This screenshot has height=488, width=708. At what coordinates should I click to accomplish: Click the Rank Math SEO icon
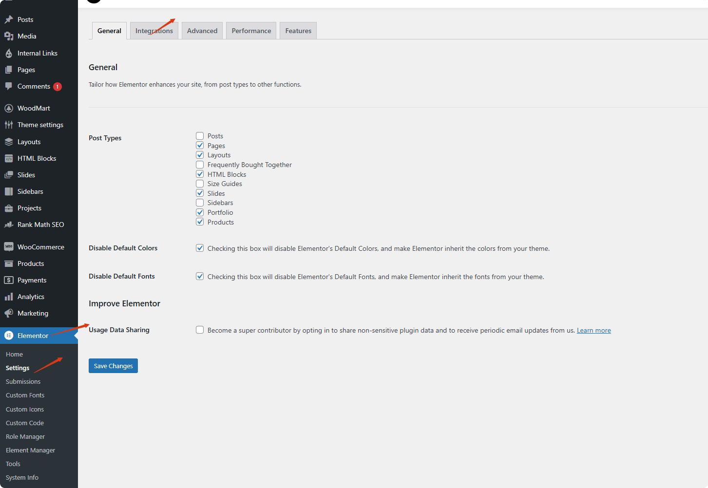click(9, 225)
